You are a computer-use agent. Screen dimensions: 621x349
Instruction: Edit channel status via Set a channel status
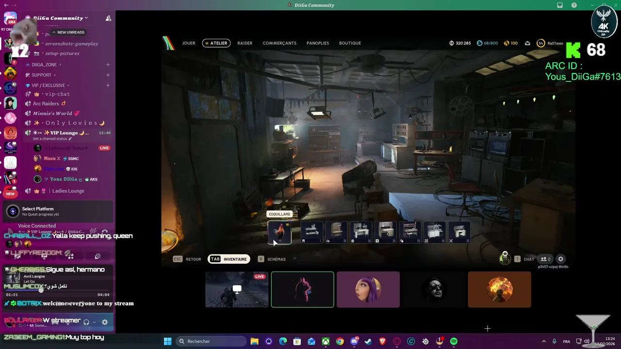tap(52, 139)
